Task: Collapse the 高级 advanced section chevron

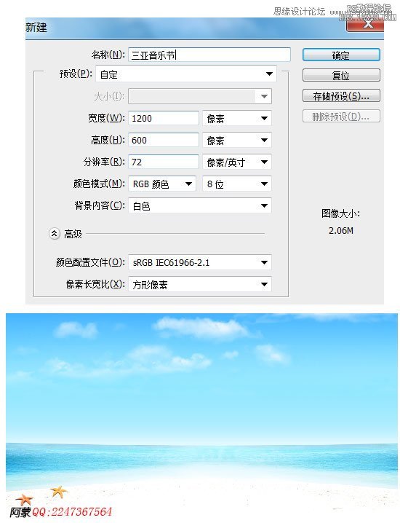Action: pos(55,234)
